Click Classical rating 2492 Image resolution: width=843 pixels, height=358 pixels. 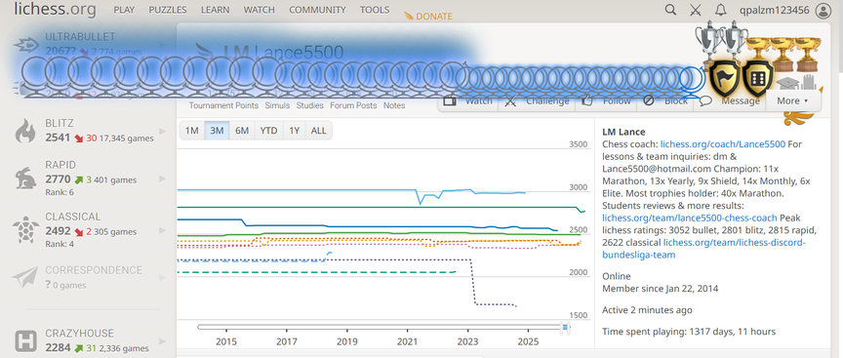(x=58, y=231)
